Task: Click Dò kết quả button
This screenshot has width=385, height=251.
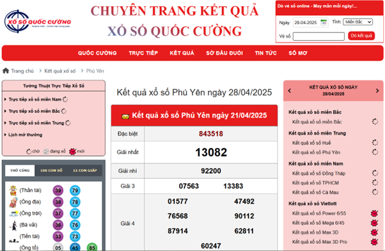Action: point(361,36)
